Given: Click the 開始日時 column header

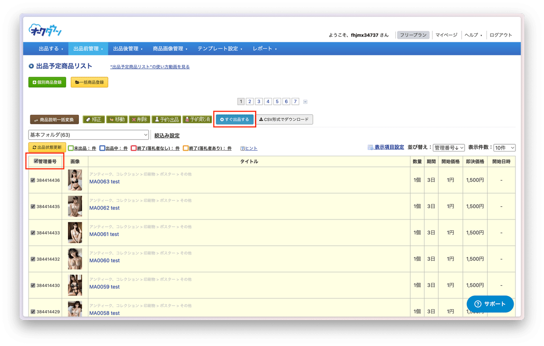Looking at the screenshot, I should click(x=501, y=161).
